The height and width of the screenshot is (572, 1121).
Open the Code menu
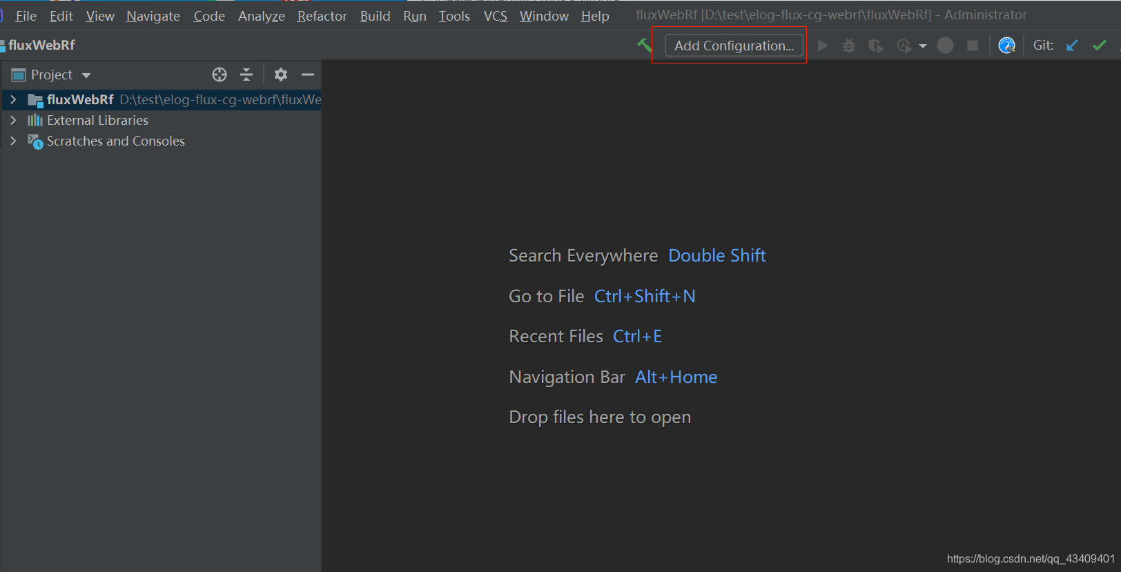pos(209,16)
